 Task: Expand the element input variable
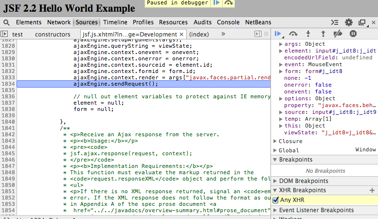pos(281,51)
